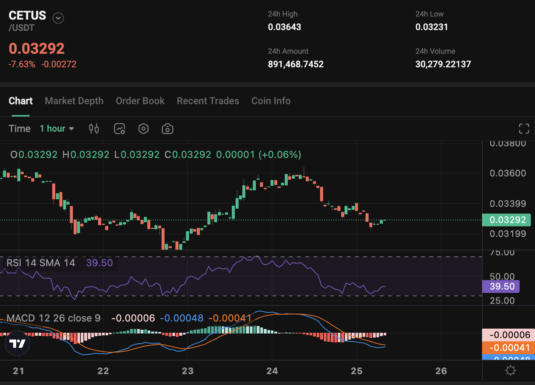Open chart settings hexagon icon

[x=144, y=129]
